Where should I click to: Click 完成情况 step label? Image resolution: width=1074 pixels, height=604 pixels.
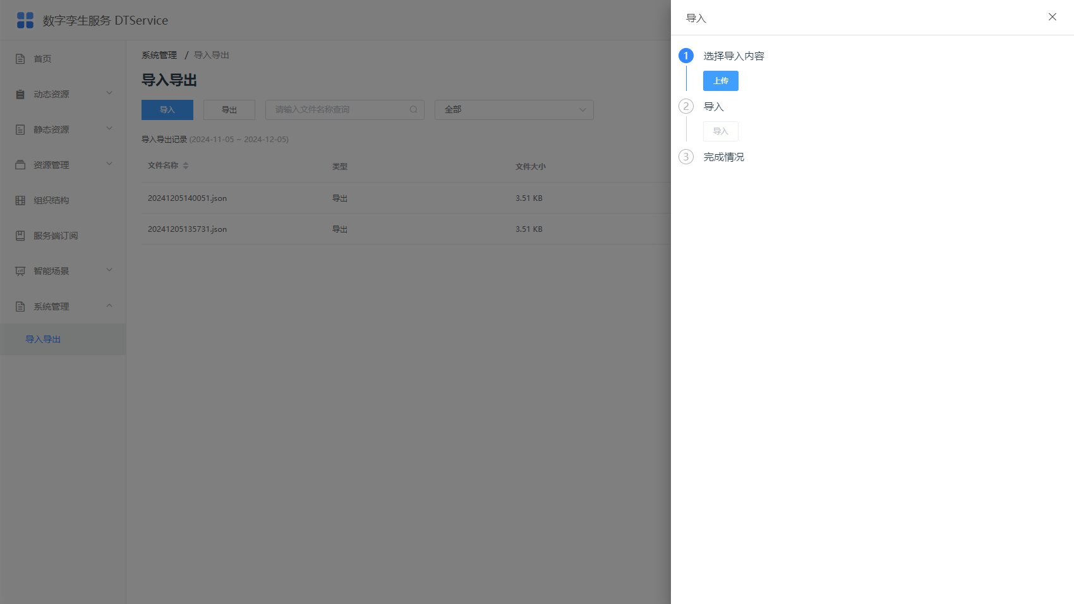(724, 157)
